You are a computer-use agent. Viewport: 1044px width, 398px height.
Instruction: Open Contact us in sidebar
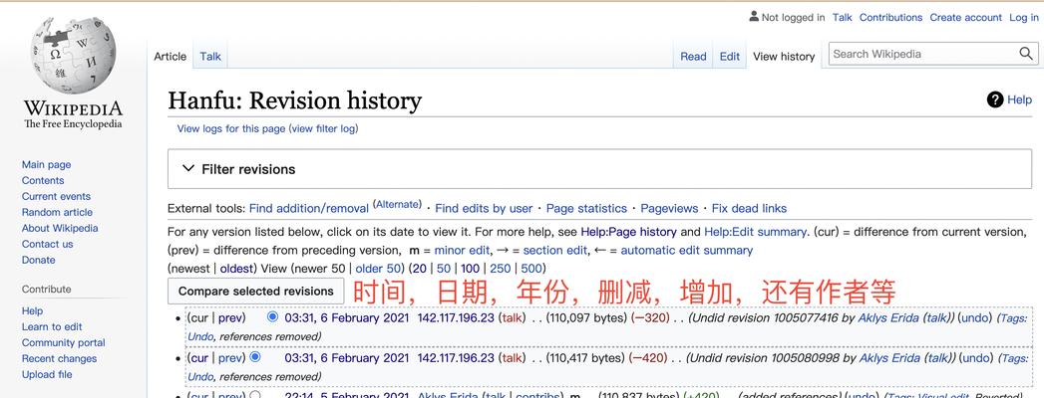tap(47, 244)
